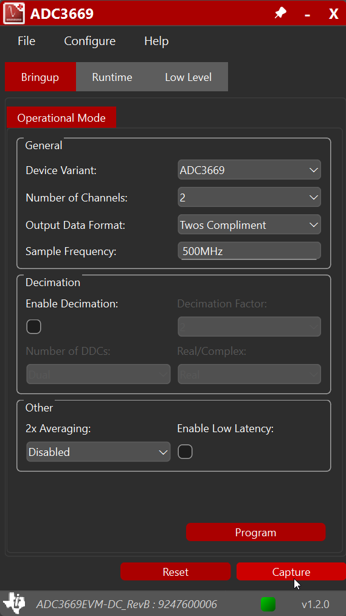Open the File menu
The width and height of the screenshot is (346, 616).
click(x=26, y=41)
